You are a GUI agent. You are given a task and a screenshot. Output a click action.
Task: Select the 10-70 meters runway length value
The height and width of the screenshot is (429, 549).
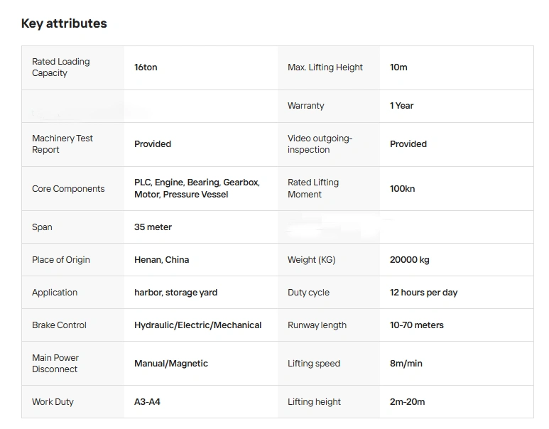click(416, 325)
